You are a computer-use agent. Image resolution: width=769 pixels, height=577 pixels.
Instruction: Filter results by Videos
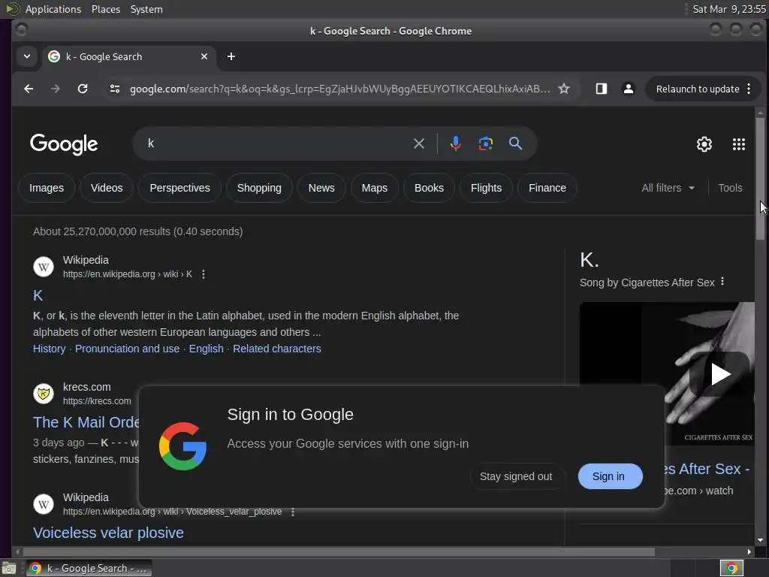[107, 188]
